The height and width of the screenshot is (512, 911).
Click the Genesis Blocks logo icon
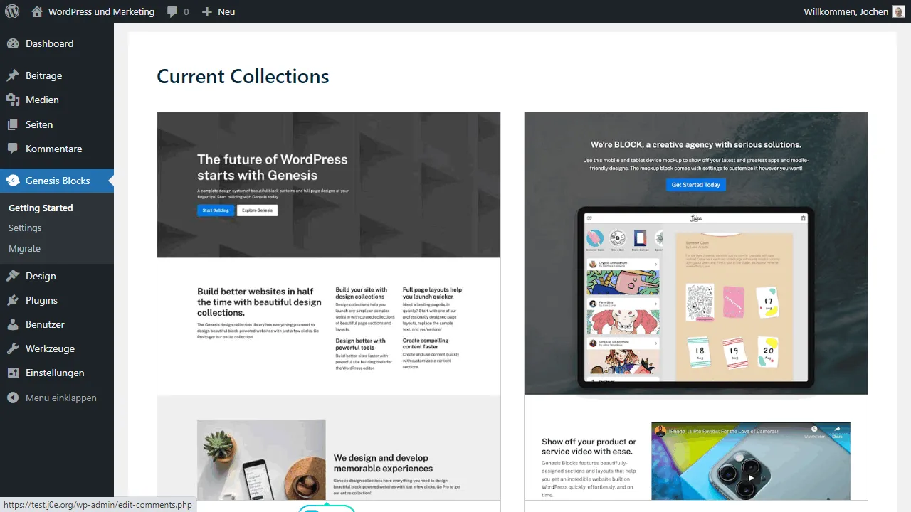[x=13, y=181]
